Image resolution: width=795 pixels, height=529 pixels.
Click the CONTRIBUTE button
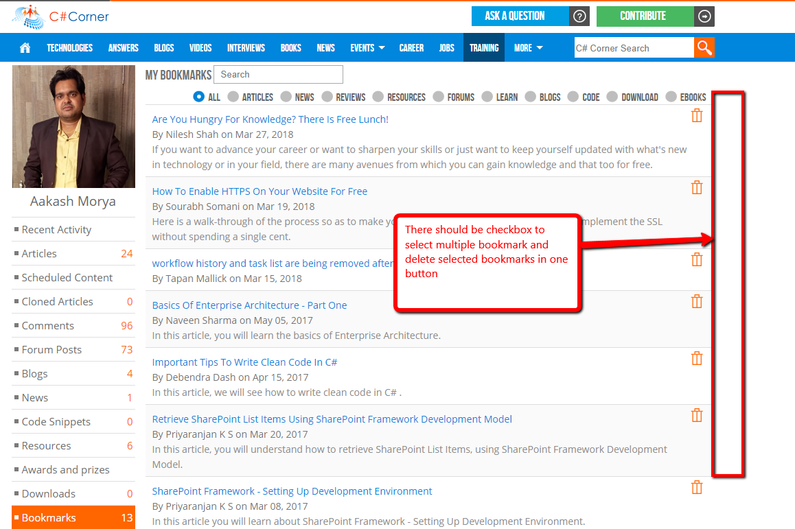645,16
